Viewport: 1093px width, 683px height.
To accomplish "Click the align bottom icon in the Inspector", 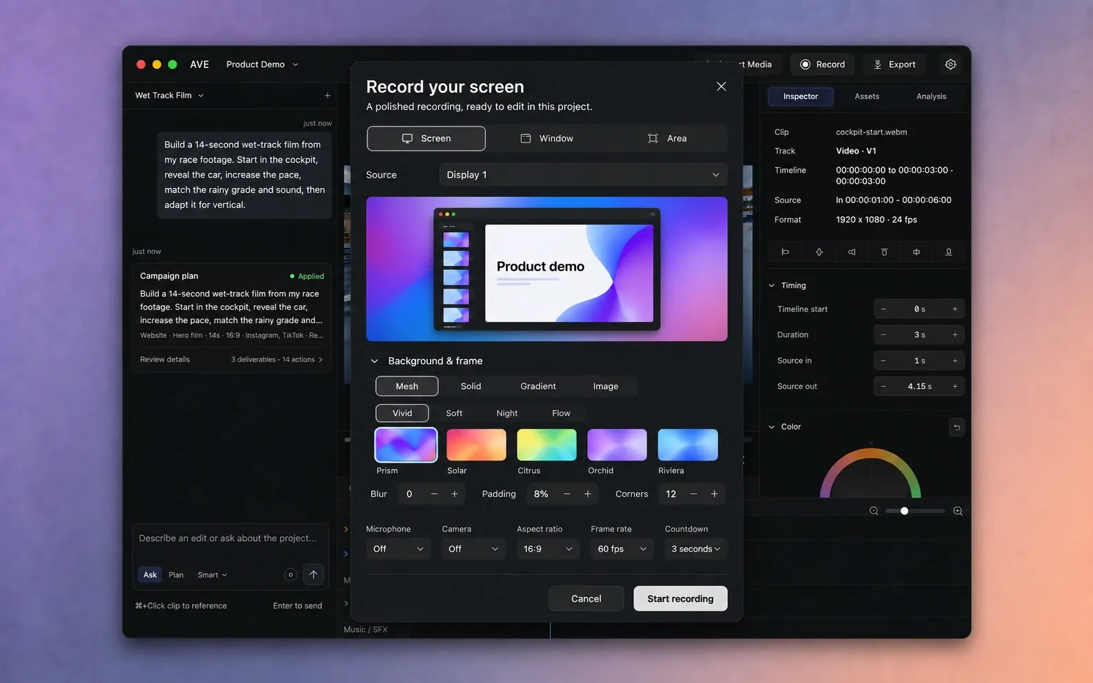I will tap(949, 252).
